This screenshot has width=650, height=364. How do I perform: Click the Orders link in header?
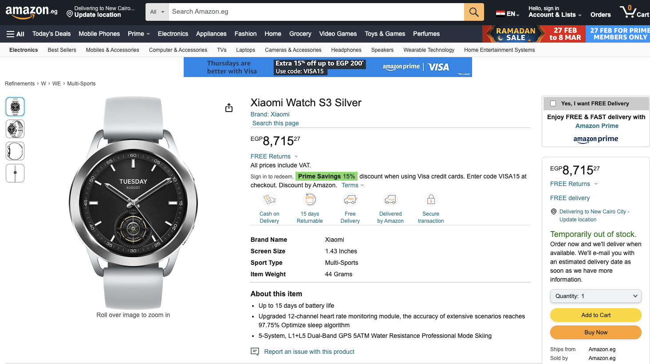point(601,15)
